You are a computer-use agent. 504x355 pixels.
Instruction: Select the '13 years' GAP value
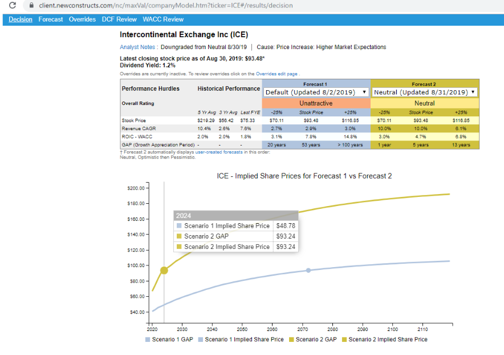461,145
